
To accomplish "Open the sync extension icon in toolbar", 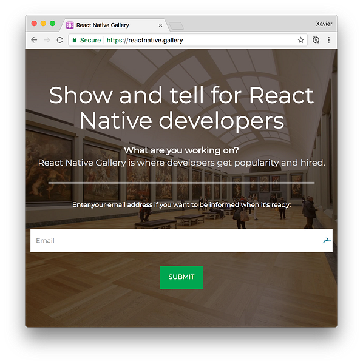I will (x=316, y=40).
